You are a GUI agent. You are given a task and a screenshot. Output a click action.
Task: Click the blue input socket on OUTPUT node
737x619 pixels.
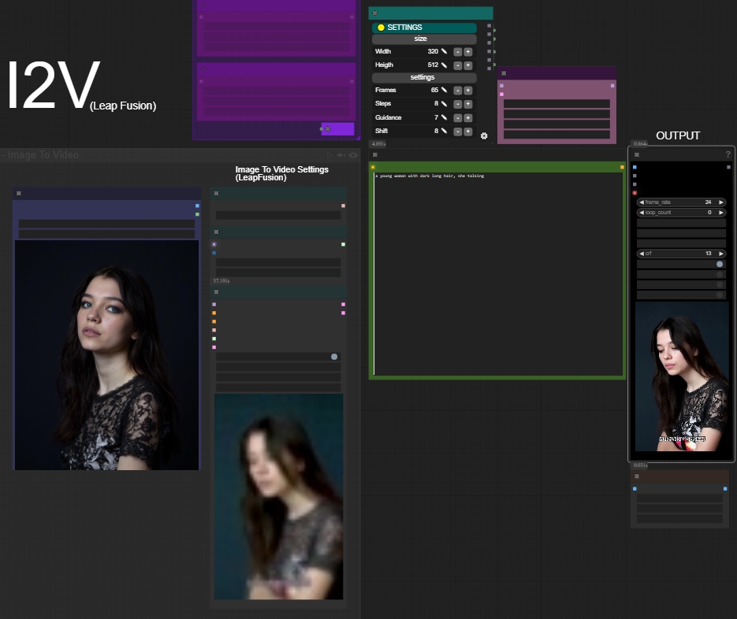point(635,167)
